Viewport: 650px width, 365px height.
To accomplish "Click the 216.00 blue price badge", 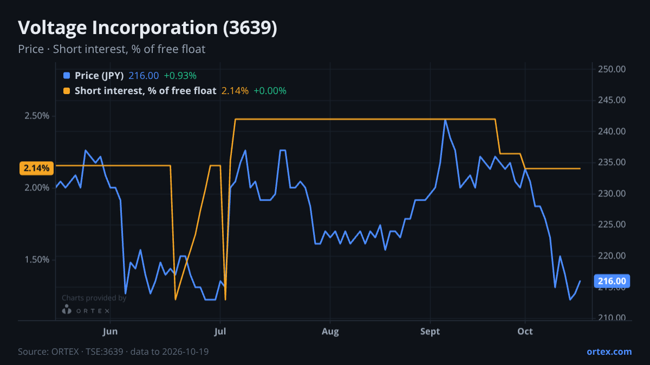I will coord(612,281).
